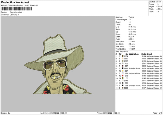Click the Created By label in the footer

(x=6, y=113)
